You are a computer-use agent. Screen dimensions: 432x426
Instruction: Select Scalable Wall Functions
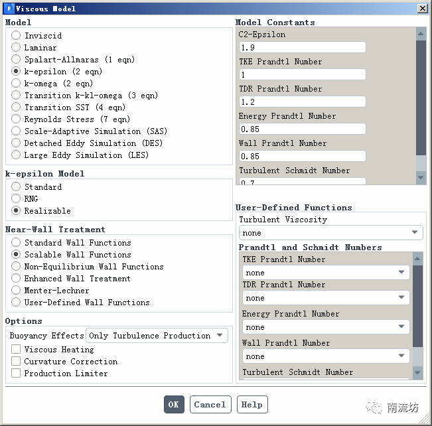pyautogui.click(x=16, y=254)
